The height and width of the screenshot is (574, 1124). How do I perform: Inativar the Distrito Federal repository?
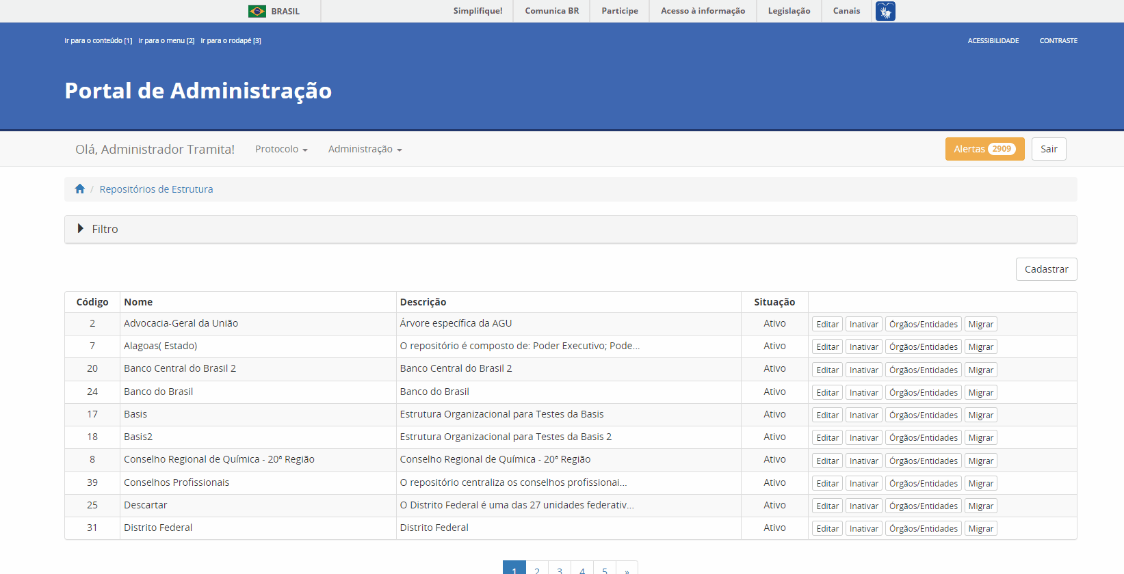pyautogui.click(x=864, y=529)
